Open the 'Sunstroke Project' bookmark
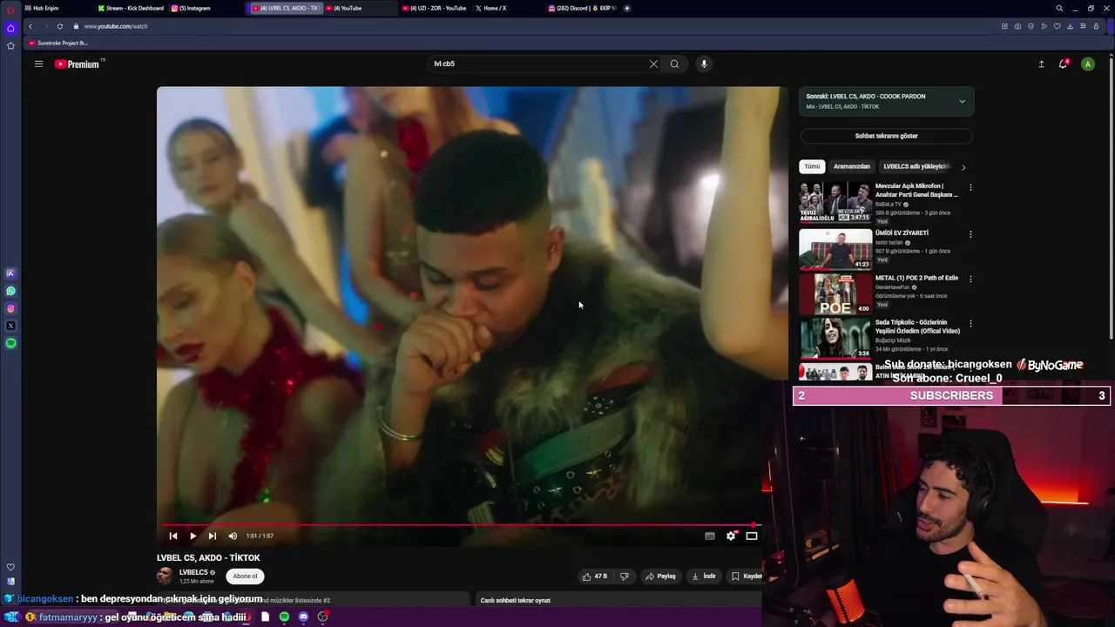Screen dimensions: 1115x627 pyautogui.click(x=58, y=43)
